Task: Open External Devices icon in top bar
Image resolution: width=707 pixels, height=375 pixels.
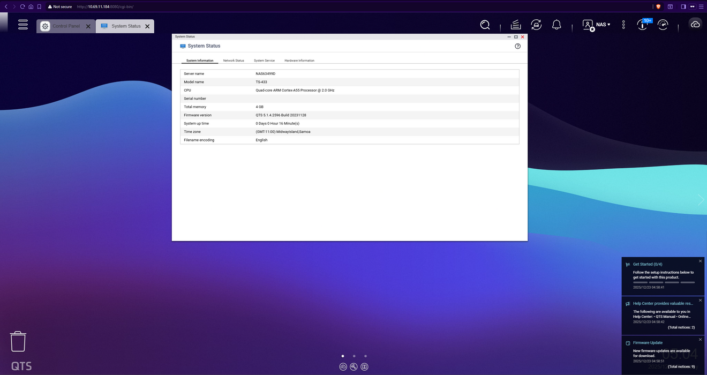Action: pyautogui.click(x=536, y=25)
